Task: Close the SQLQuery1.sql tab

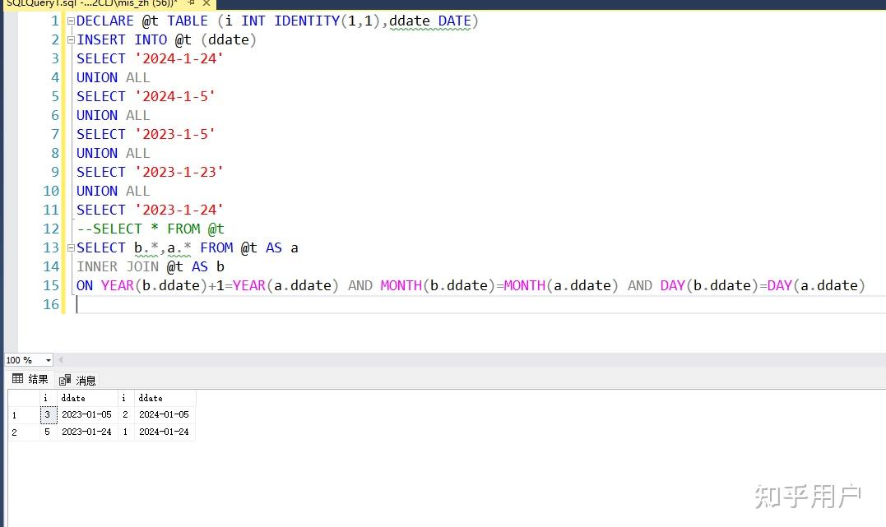Action: click(206, 2)
